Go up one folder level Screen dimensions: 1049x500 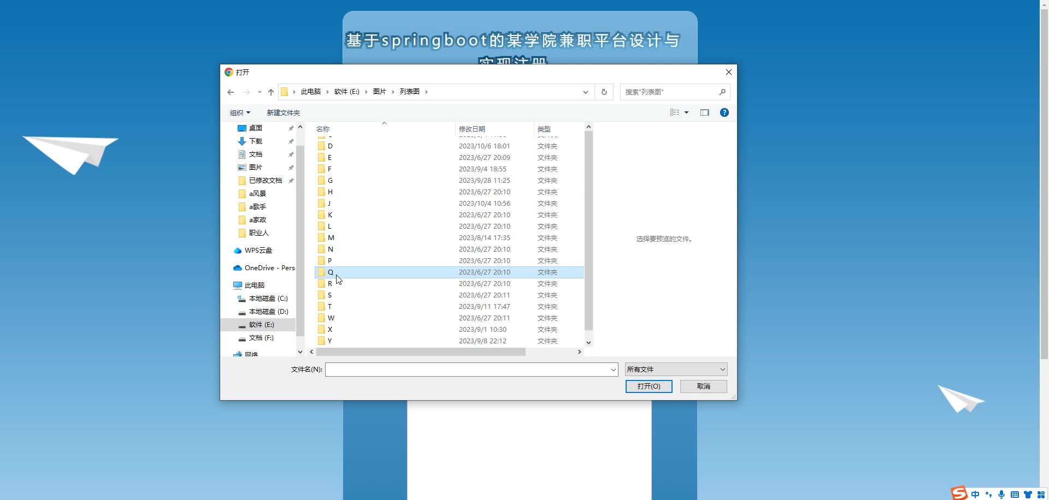coord(271,92)
